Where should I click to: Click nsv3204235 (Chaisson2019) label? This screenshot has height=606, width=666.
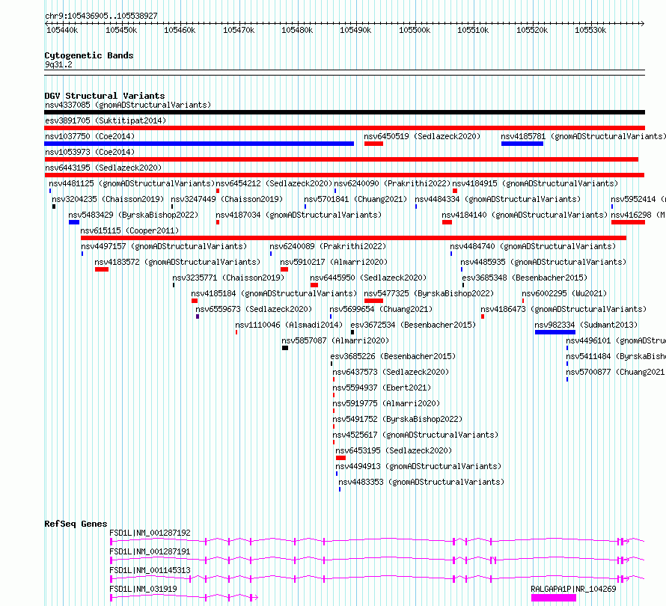point(108,199)
